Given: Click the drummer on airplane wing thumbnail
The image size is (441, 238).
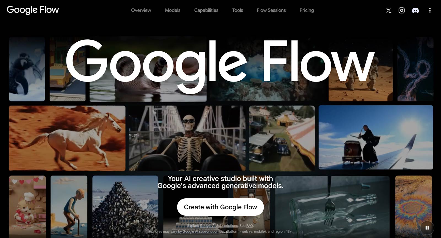Looking at the screenshot, I should 376,137.
